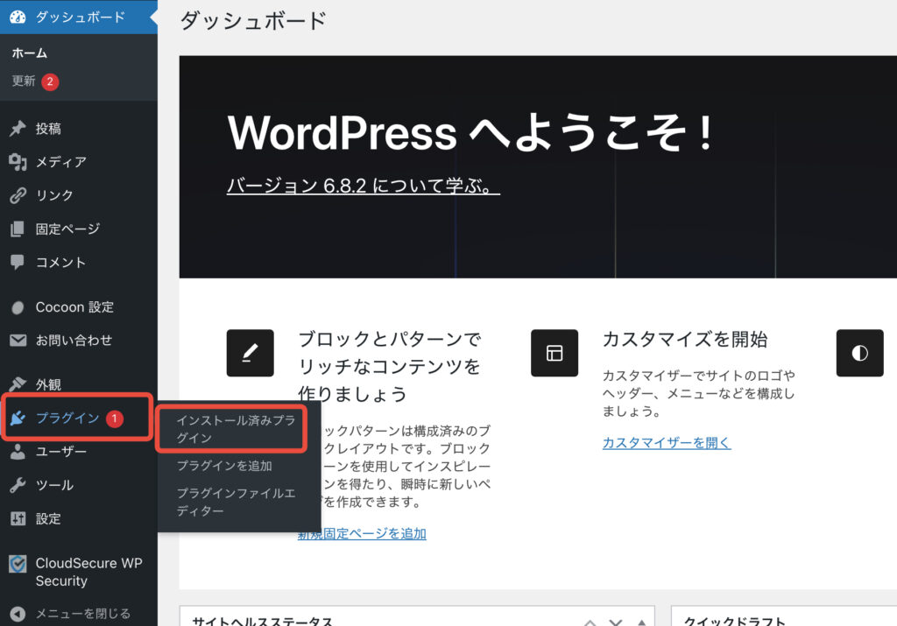
Task: Go to the ホーム submenu
Action: click(30, 53)
